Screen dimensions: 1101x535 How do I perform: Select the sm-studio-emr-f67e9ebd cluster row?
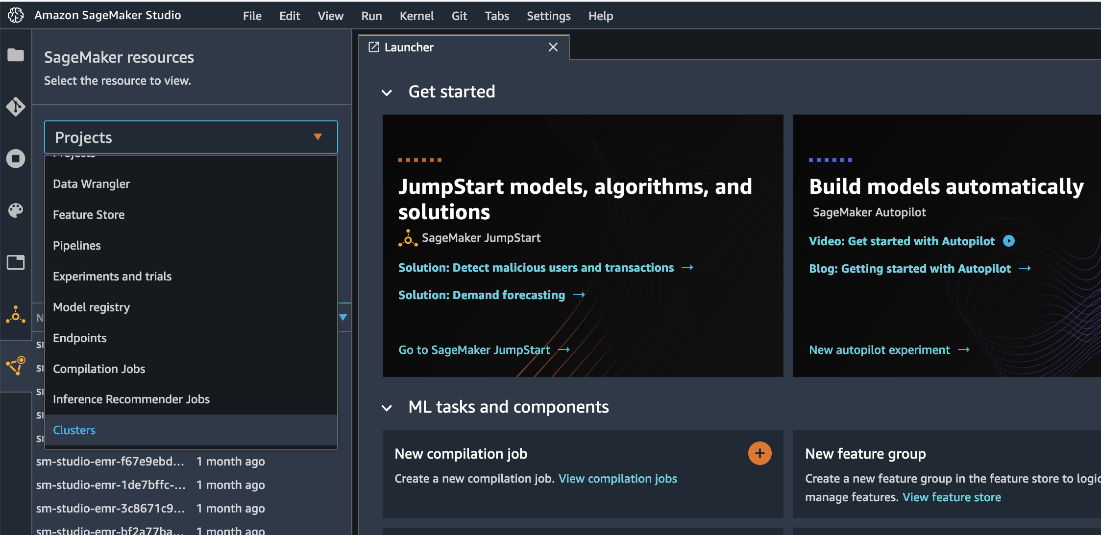[x=110, y=461]
